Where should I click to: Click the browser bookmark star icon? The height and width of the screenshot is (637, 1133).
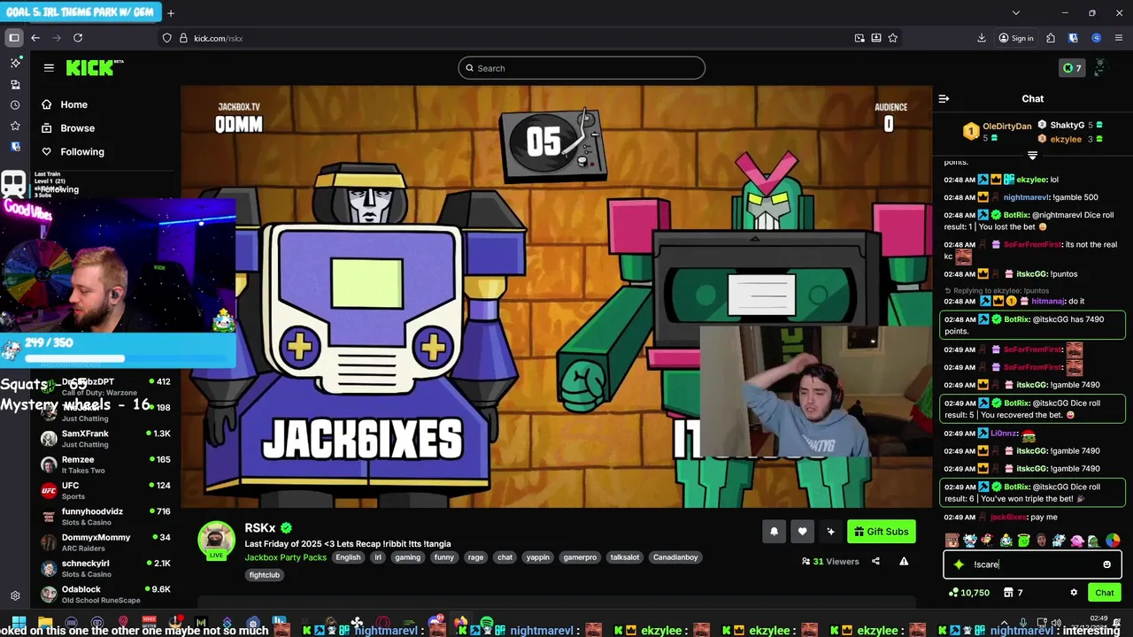tap(892, 38)
